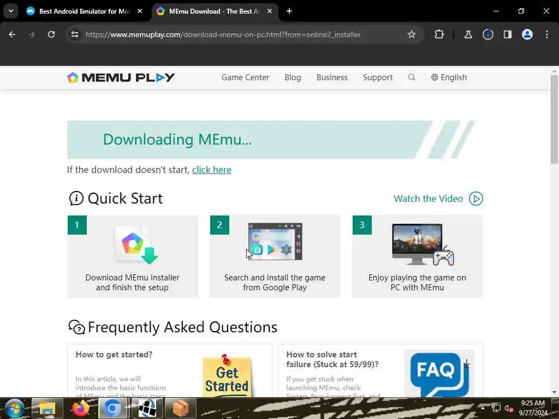Click the Chrome taskbar icon
This screenshot has height=419, width=559.
[112, 408]
